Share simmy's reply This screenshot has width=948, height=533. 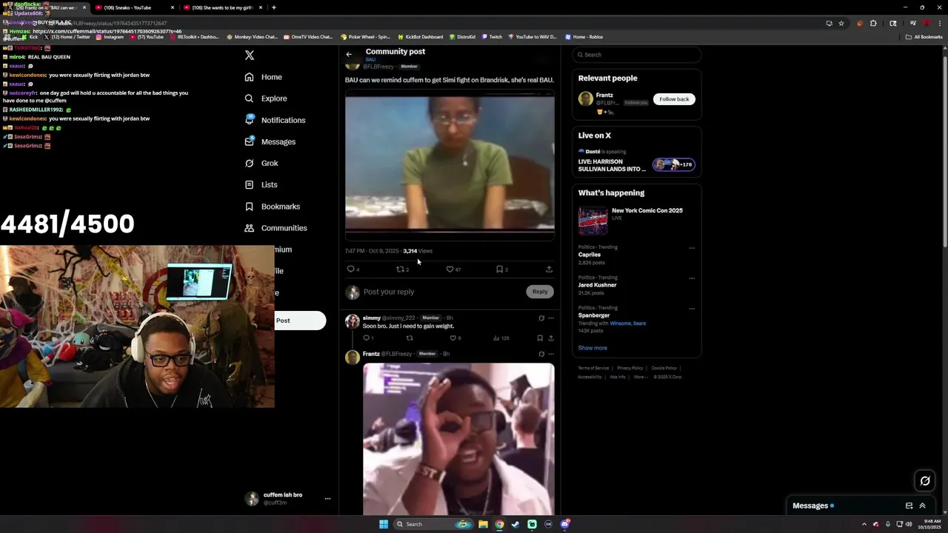pos(550,338)
